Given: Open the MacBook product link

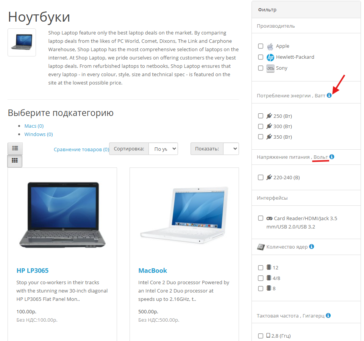Looking at the screenshot, I should coord(153,271).
